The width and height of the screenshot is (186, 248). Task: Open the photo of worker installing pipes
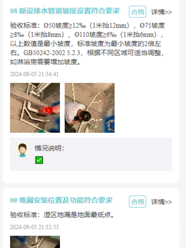pos(90,108)
